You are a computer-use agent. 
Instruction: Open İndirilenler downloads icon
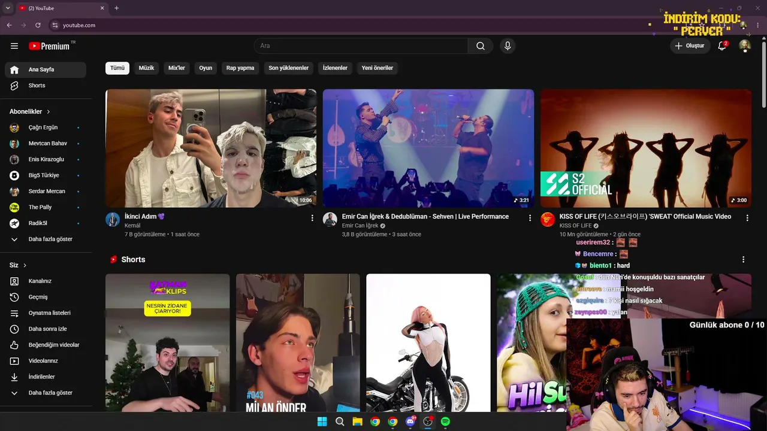[14, 377]
